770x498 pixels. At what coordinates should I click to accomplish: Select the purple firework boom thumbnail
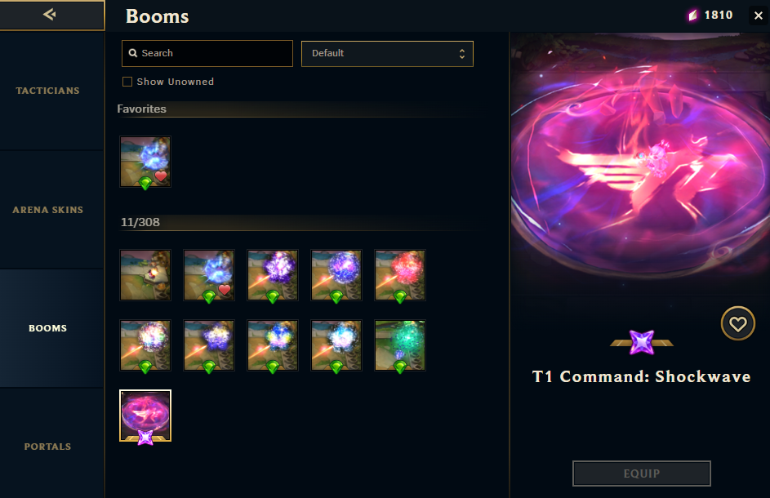pyautogui.click(x=273, y=275)
